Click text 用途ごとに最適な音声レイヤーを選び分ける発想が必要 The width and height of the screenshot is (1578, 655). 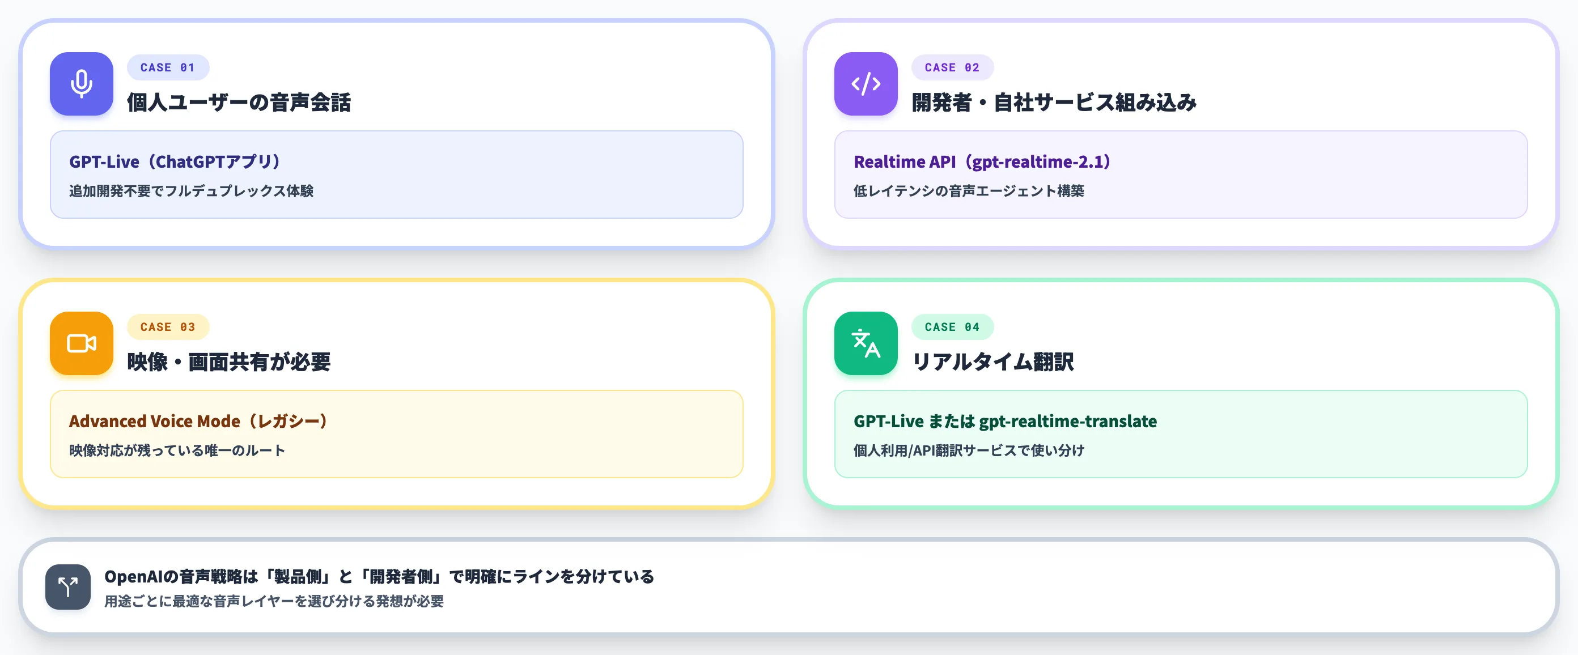[274, 601]
